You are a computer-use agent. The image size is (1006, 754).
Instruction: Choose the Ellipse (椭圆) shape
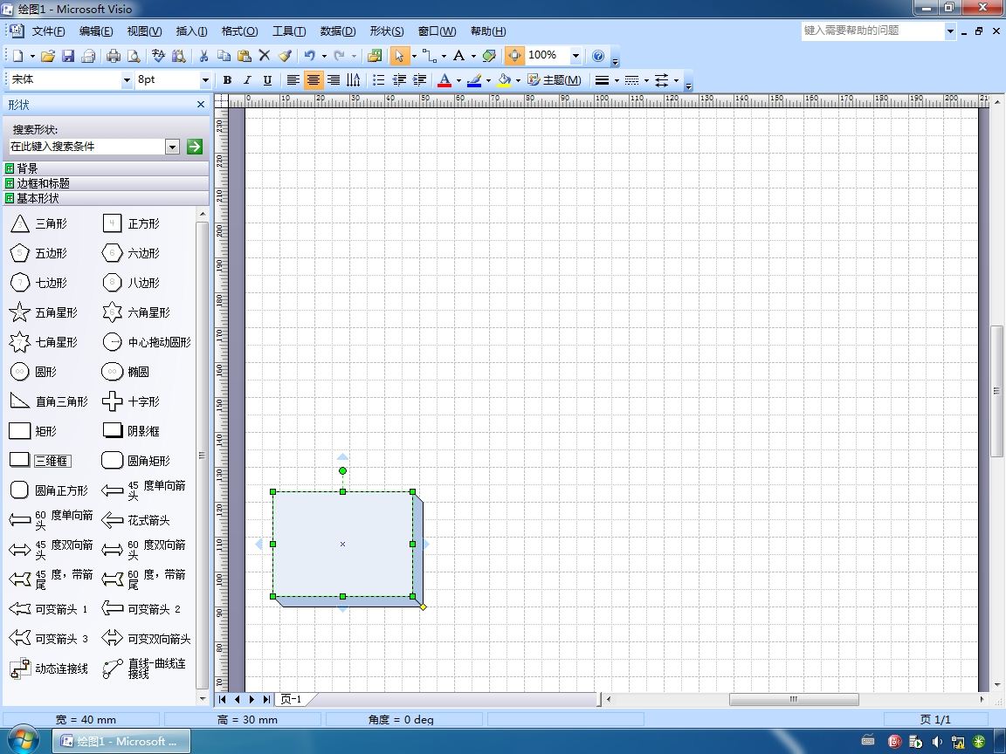tap(126, 372)
